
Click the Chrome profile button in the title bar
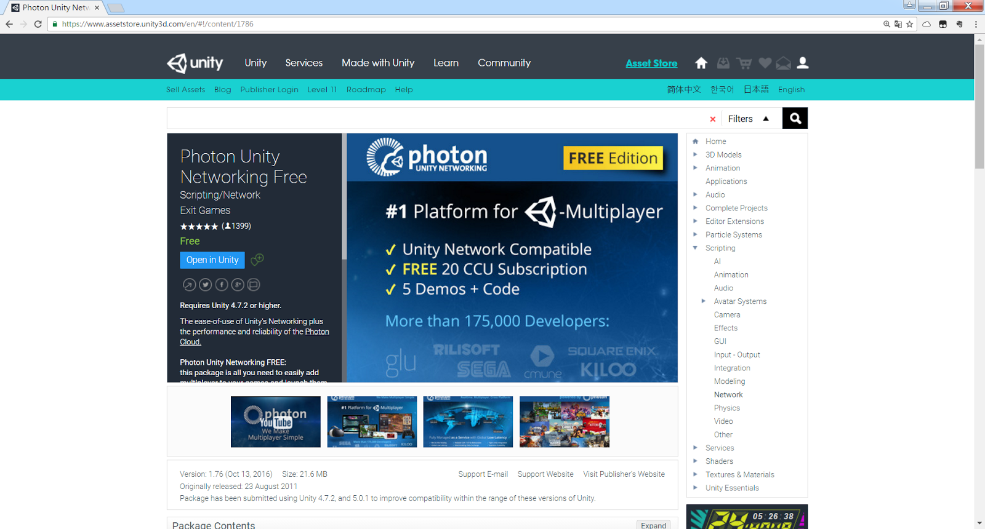click(909, 5)
